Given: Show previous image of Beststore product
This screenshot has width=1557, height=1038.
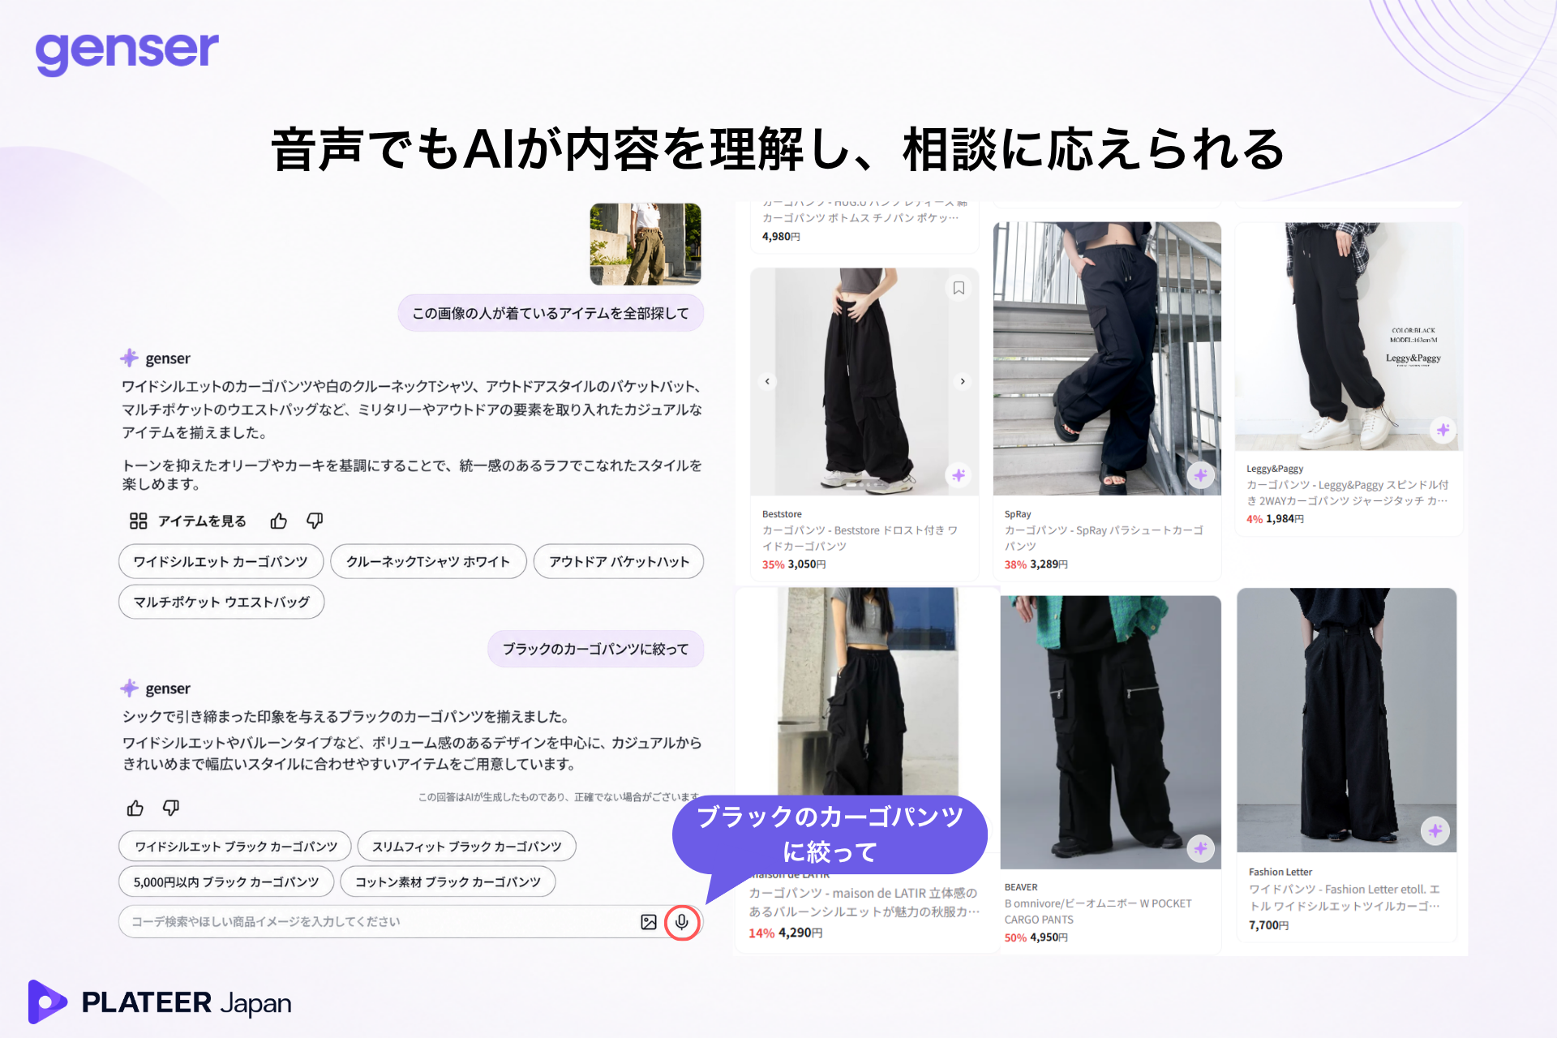Looking at the screenshot, I should 767,381.
